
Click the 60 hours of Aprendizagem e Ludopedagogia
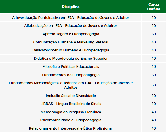tap(154, 34)
